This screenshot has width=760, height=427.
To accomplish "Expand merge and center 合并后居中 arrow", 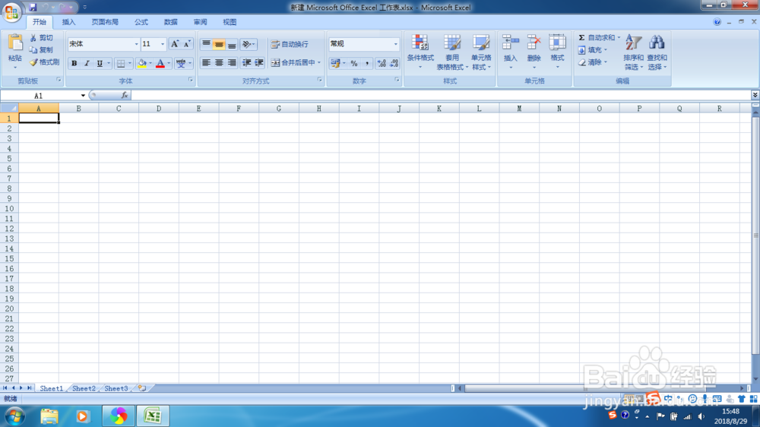I will [x=319, y=62].
